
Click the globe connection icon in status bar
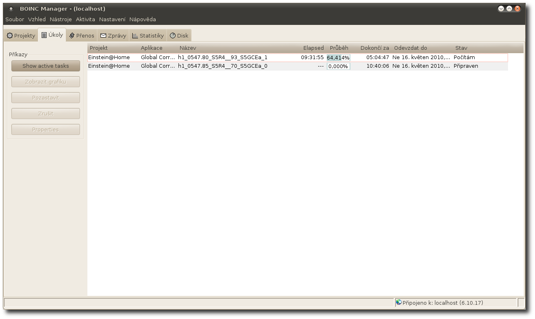[x=399, y=303]
